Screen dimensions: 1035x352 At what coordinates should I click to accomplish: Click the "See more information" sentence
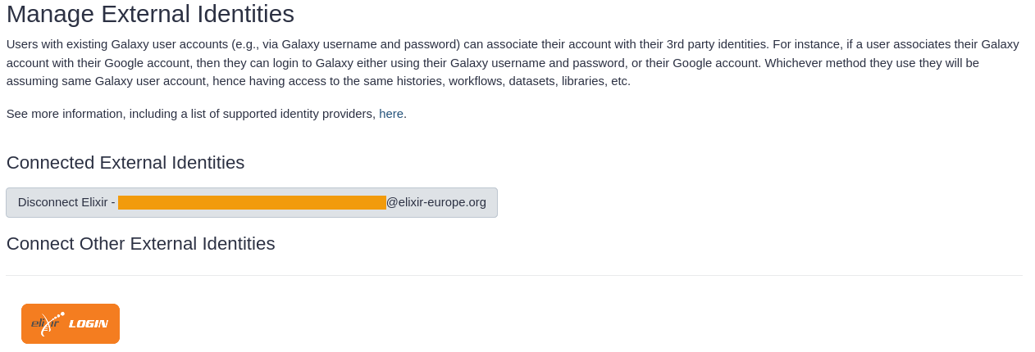[207, 114]
